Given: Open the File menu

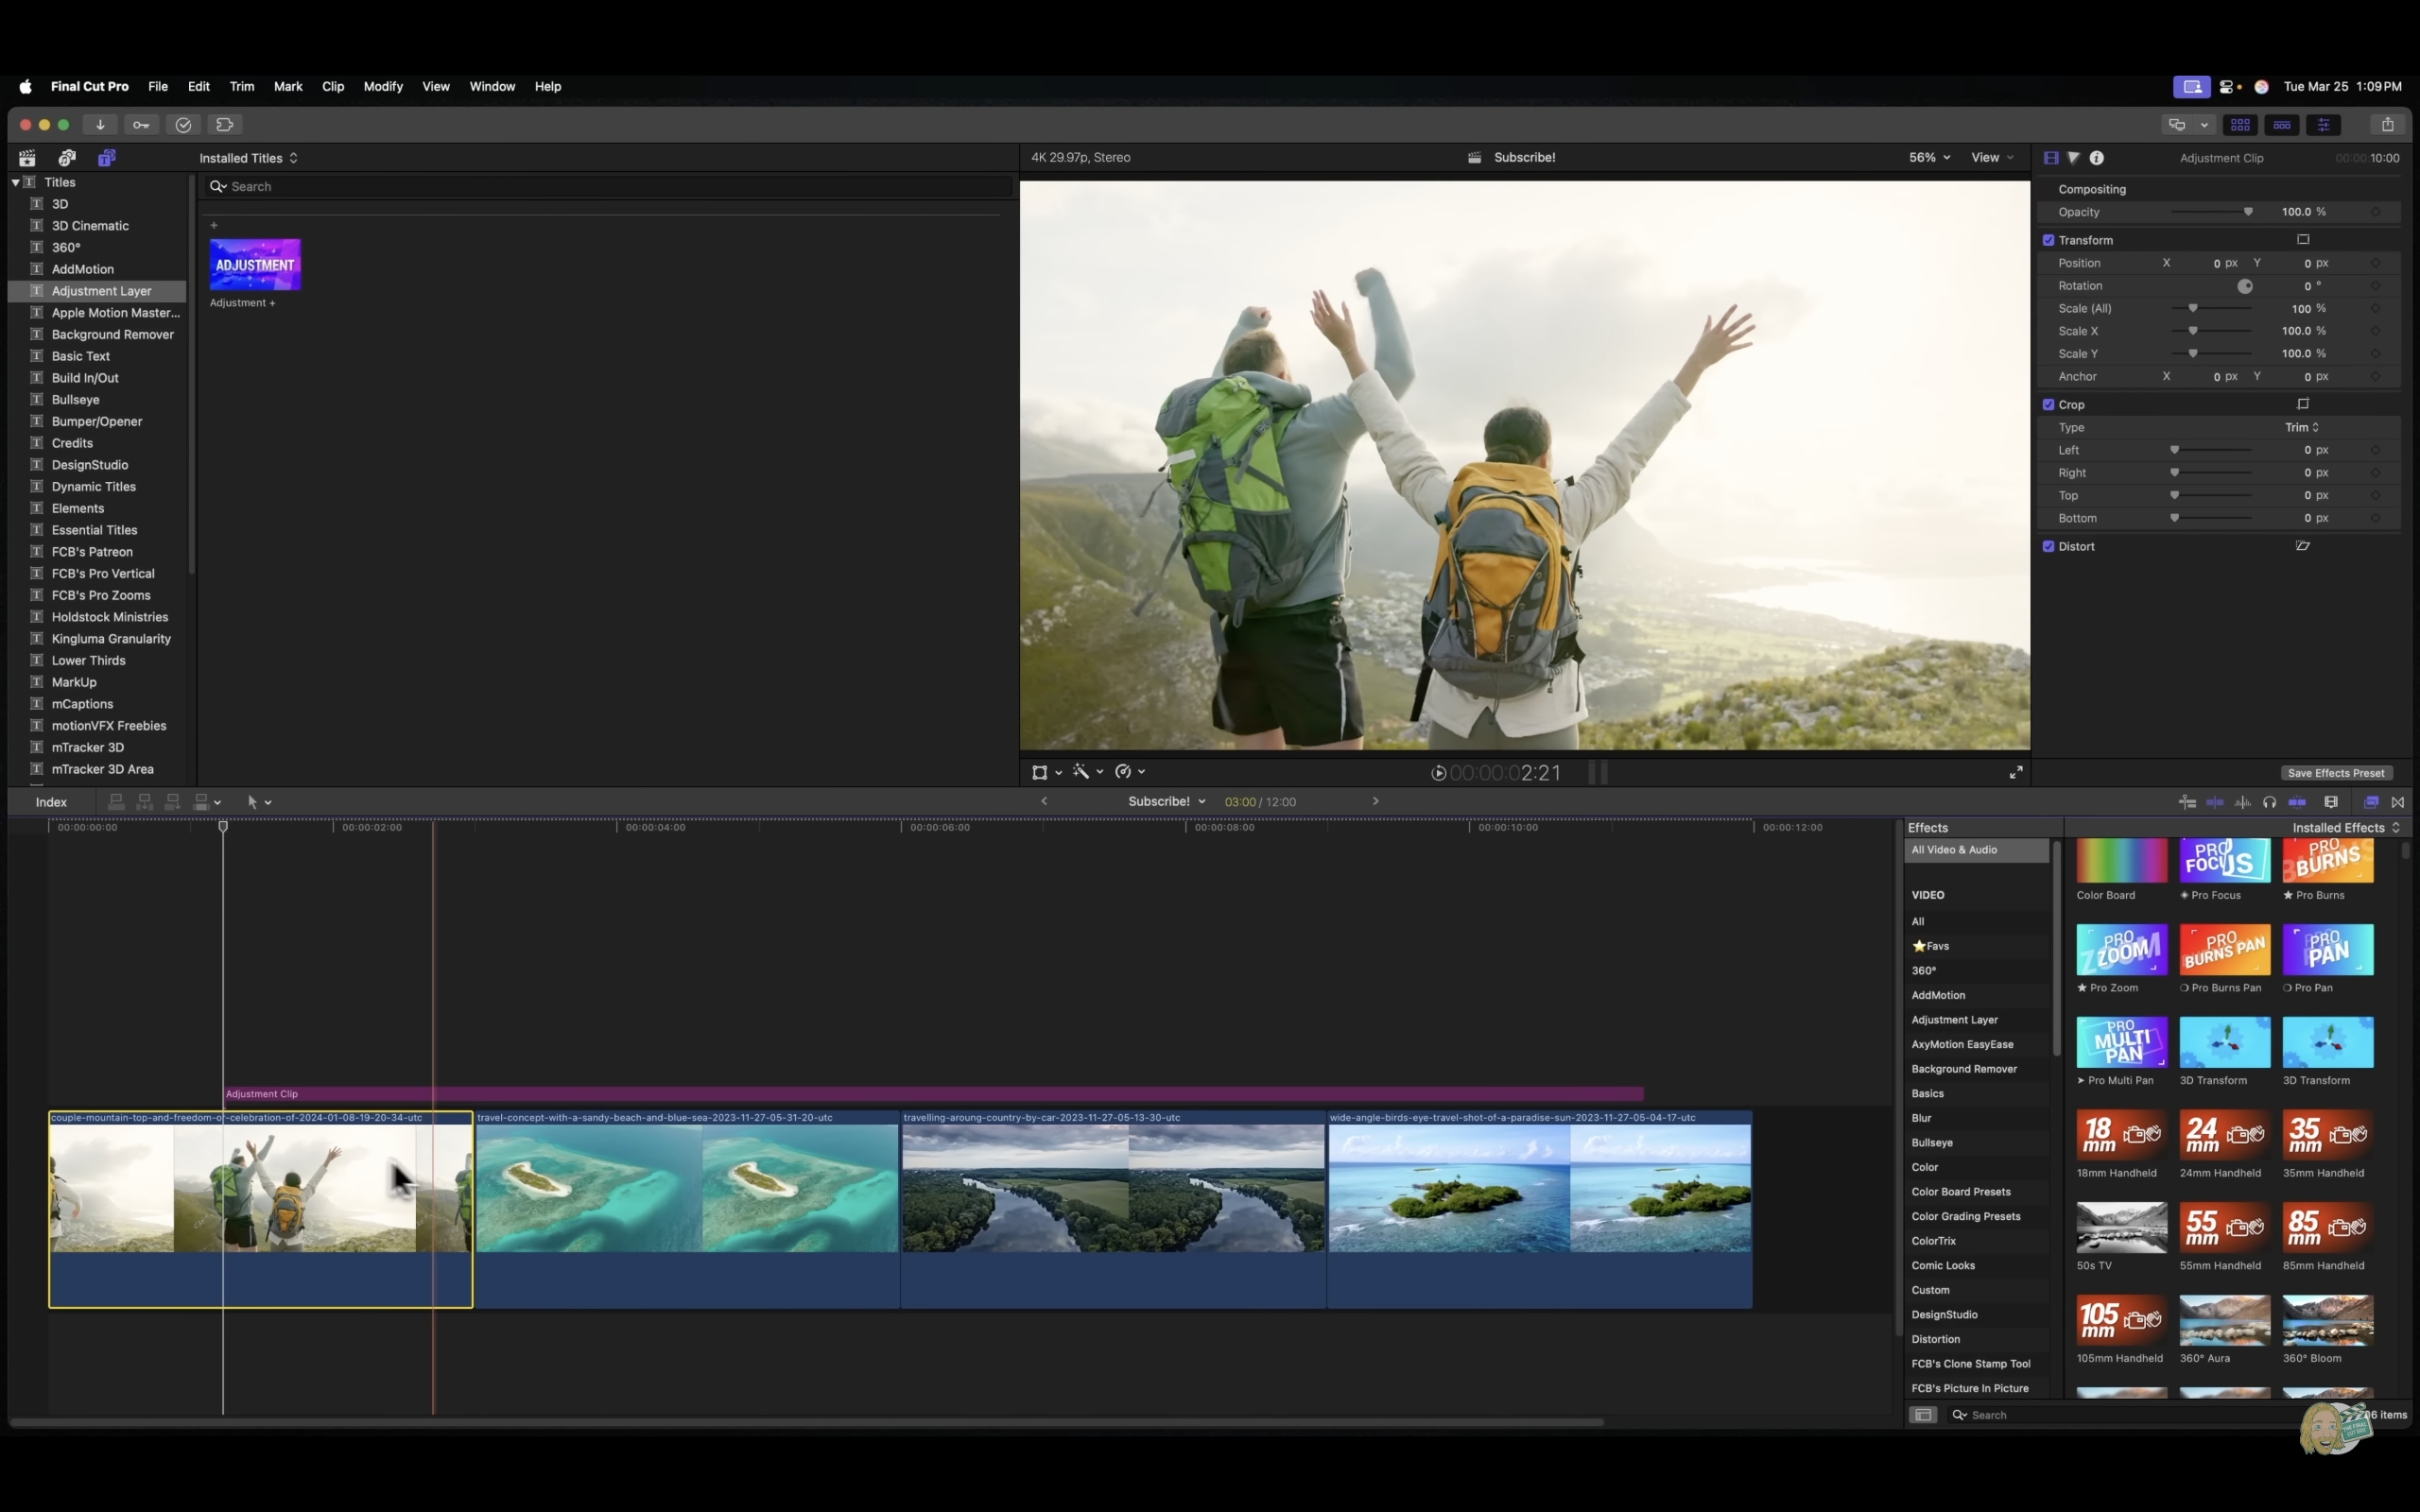Looking at the screenshot, I should point(158,86).
